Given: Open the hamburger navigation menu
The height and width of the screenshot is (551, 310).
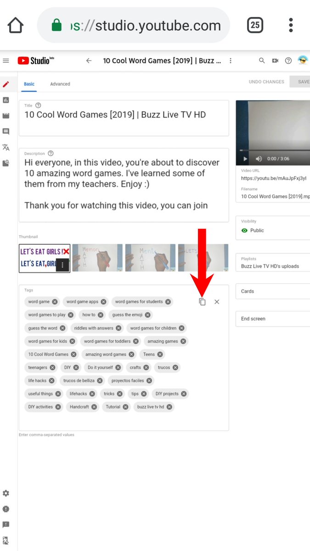Looking at the screenshot, I should (6, 61).
